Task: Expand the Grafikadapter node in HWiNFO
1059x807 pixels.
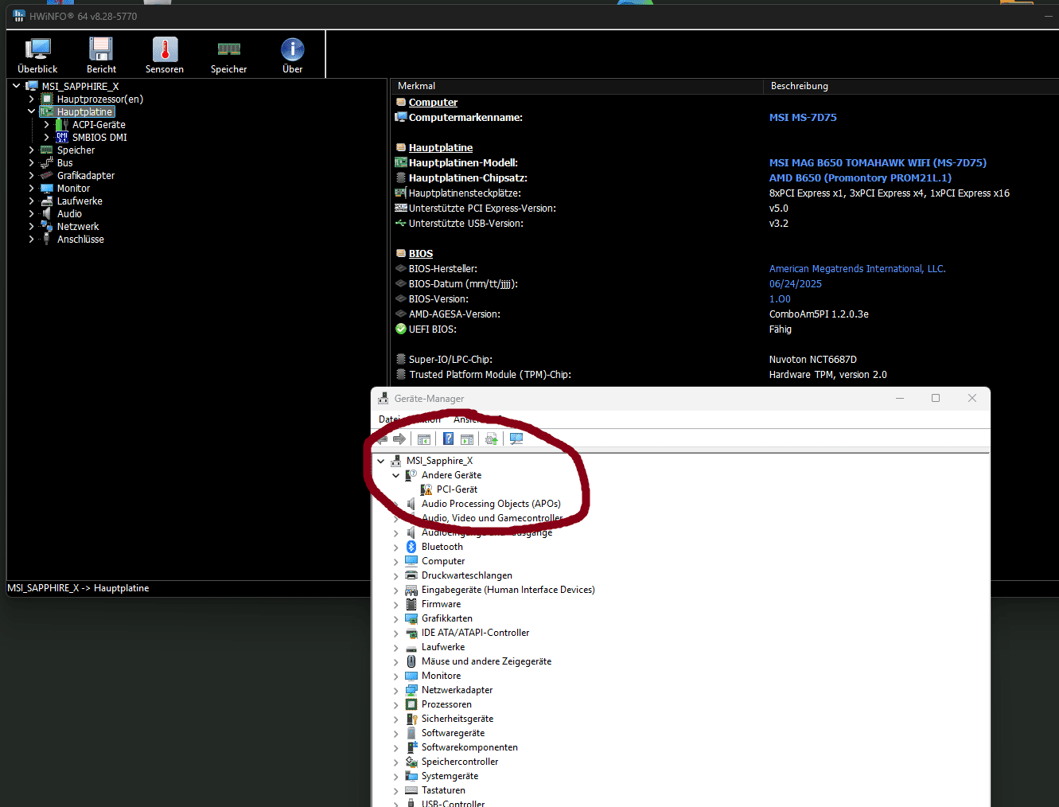Action: click(31, 176)
